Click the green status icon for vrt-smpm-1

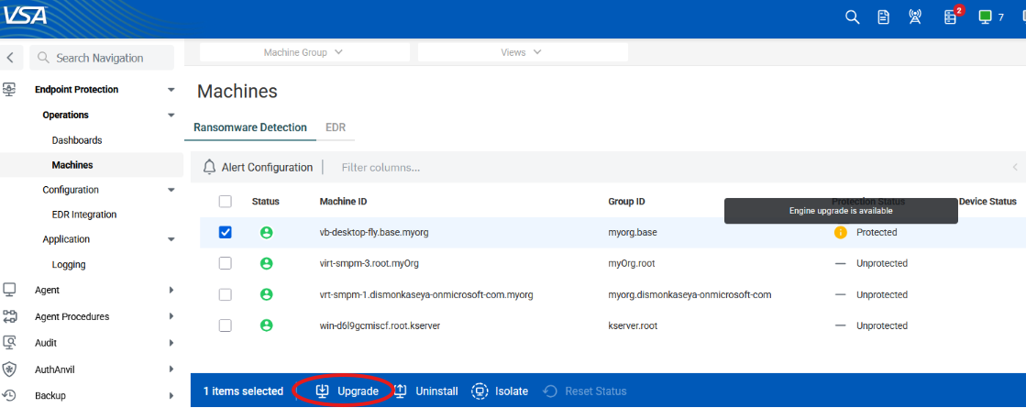(x=266, y=295)
